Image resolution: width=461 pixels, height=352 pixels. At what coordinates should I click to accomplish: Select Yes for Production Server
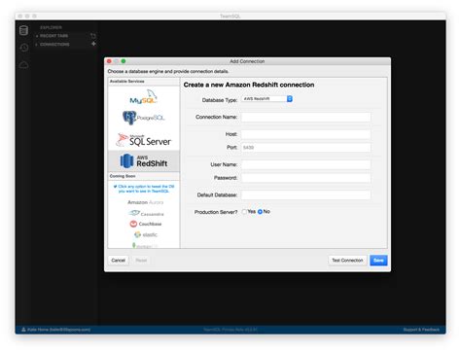click(x=244, y=212)
